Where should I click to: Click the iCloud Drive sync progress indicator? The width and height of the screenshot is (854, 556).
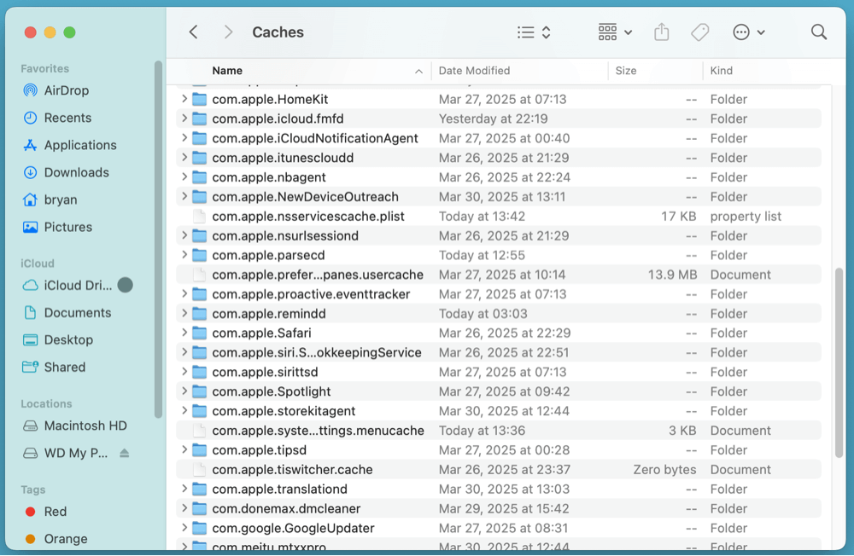(x=126, y=285)
